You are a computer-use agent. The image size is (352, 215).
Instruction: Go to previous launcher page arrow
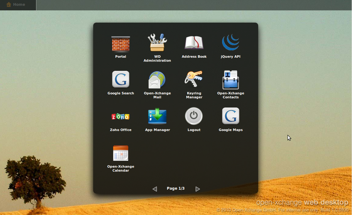click(155, 189)
